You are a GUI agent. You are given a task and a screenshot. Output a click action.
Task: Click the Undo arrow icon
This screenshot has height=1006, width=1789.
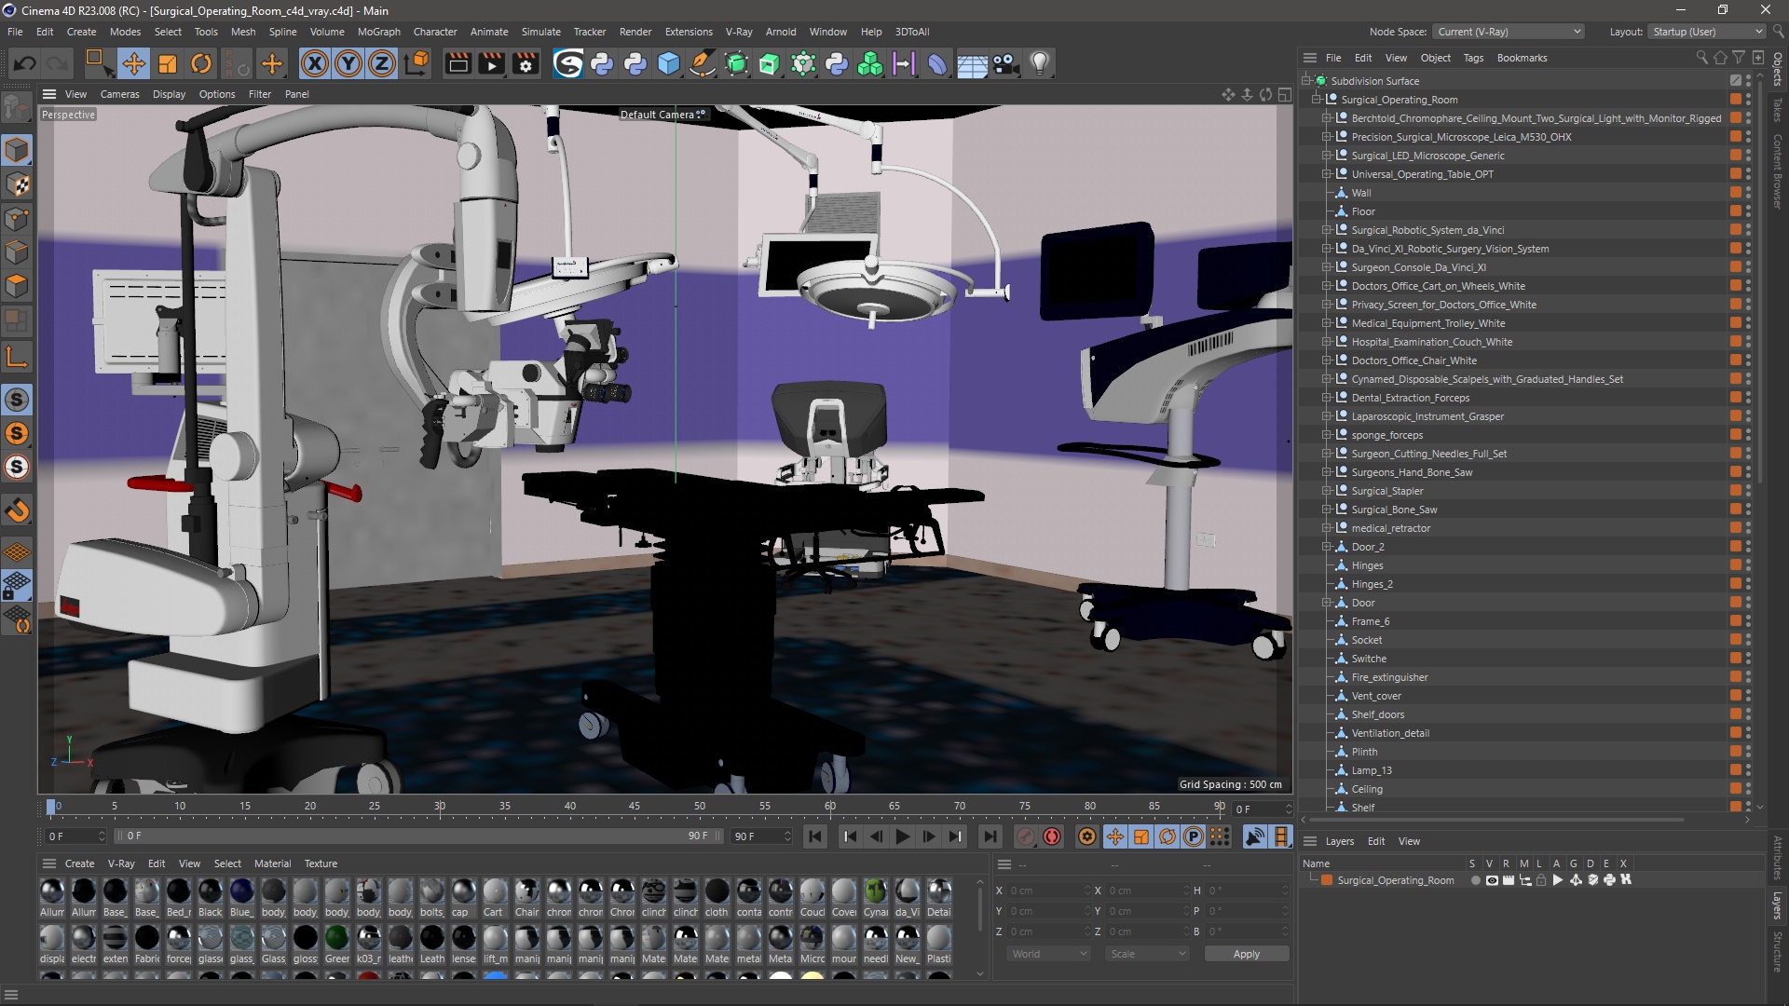(25, 63)
